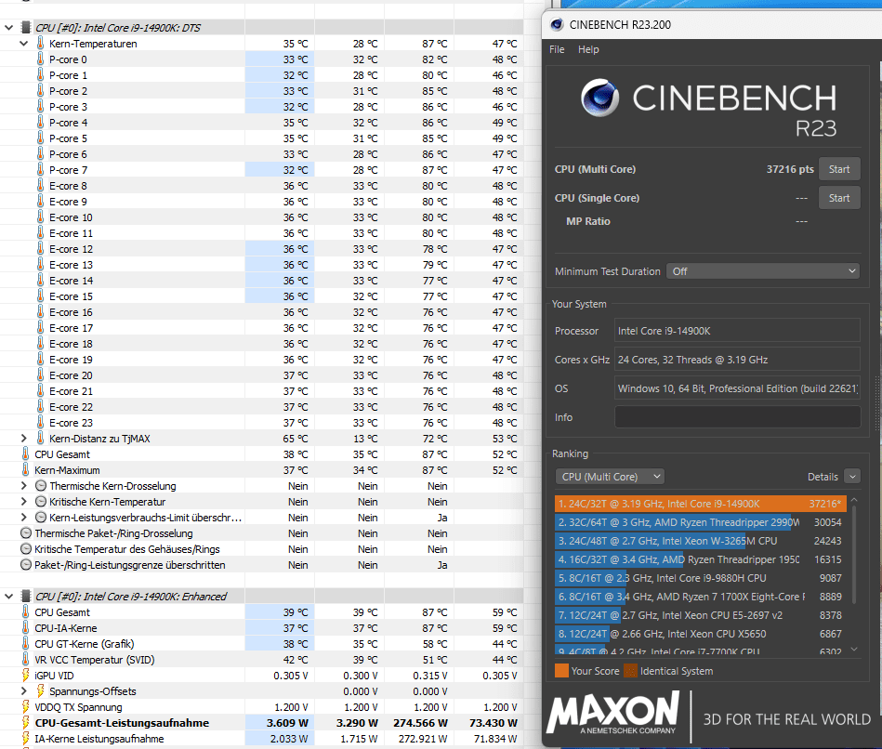Viewport: 882px width, 749px height.
Task: Click thermometer icon of E-core 15 row
Action: 40,296
